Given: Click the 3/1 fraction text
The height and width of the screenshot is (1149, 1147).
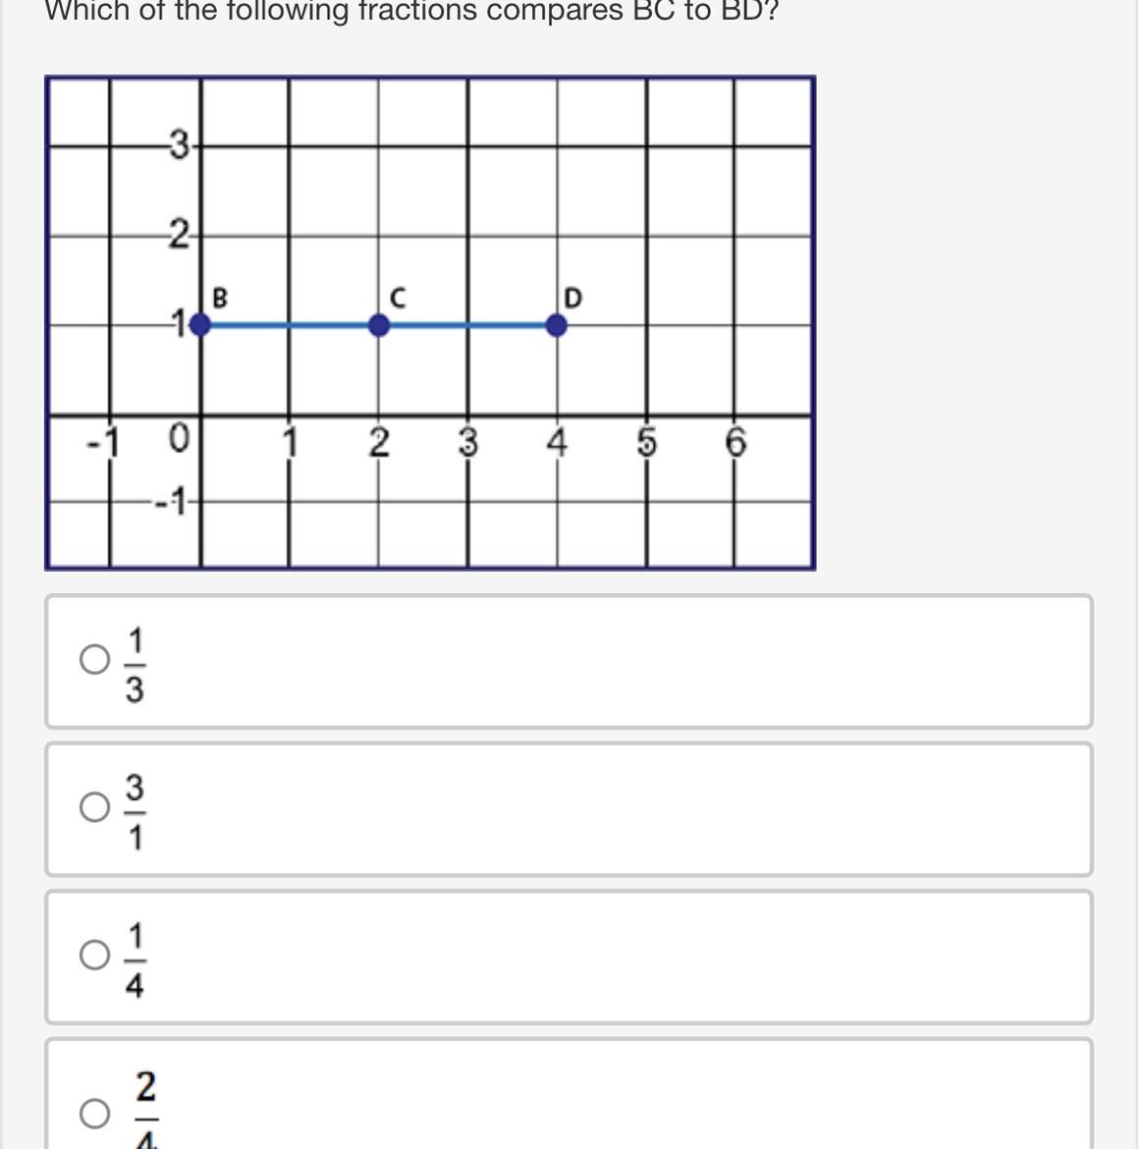Looking at the screenshot, I should click(135, 813).
